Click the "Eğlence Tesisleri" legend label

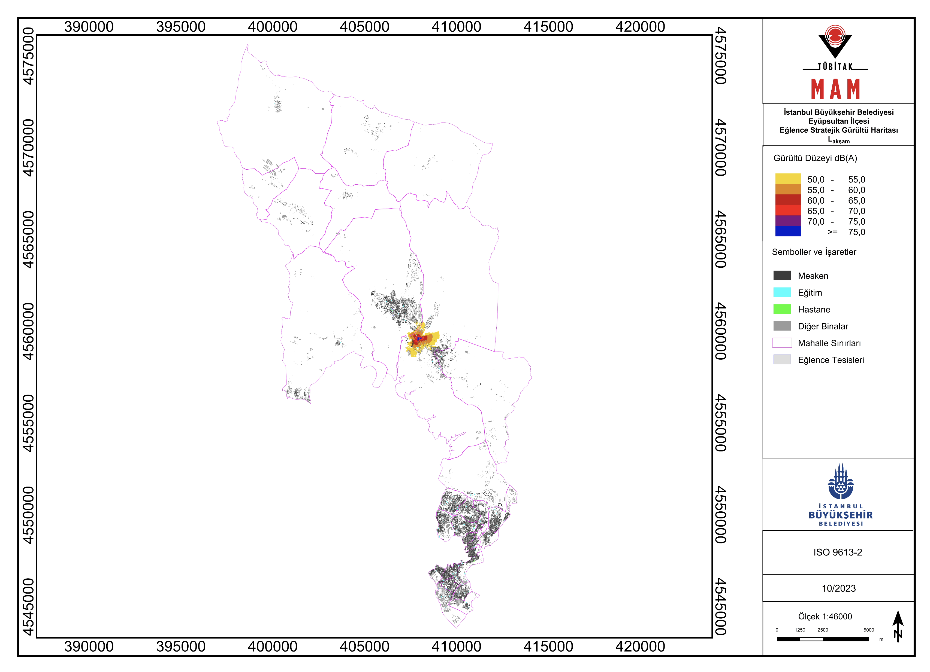click(831, 360)
